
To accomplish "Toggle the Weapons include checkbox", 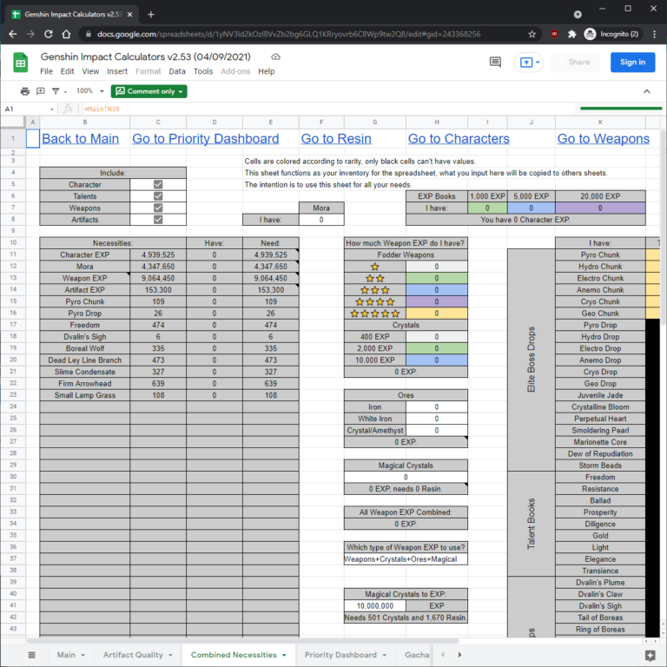I will [x=158, y=208].
